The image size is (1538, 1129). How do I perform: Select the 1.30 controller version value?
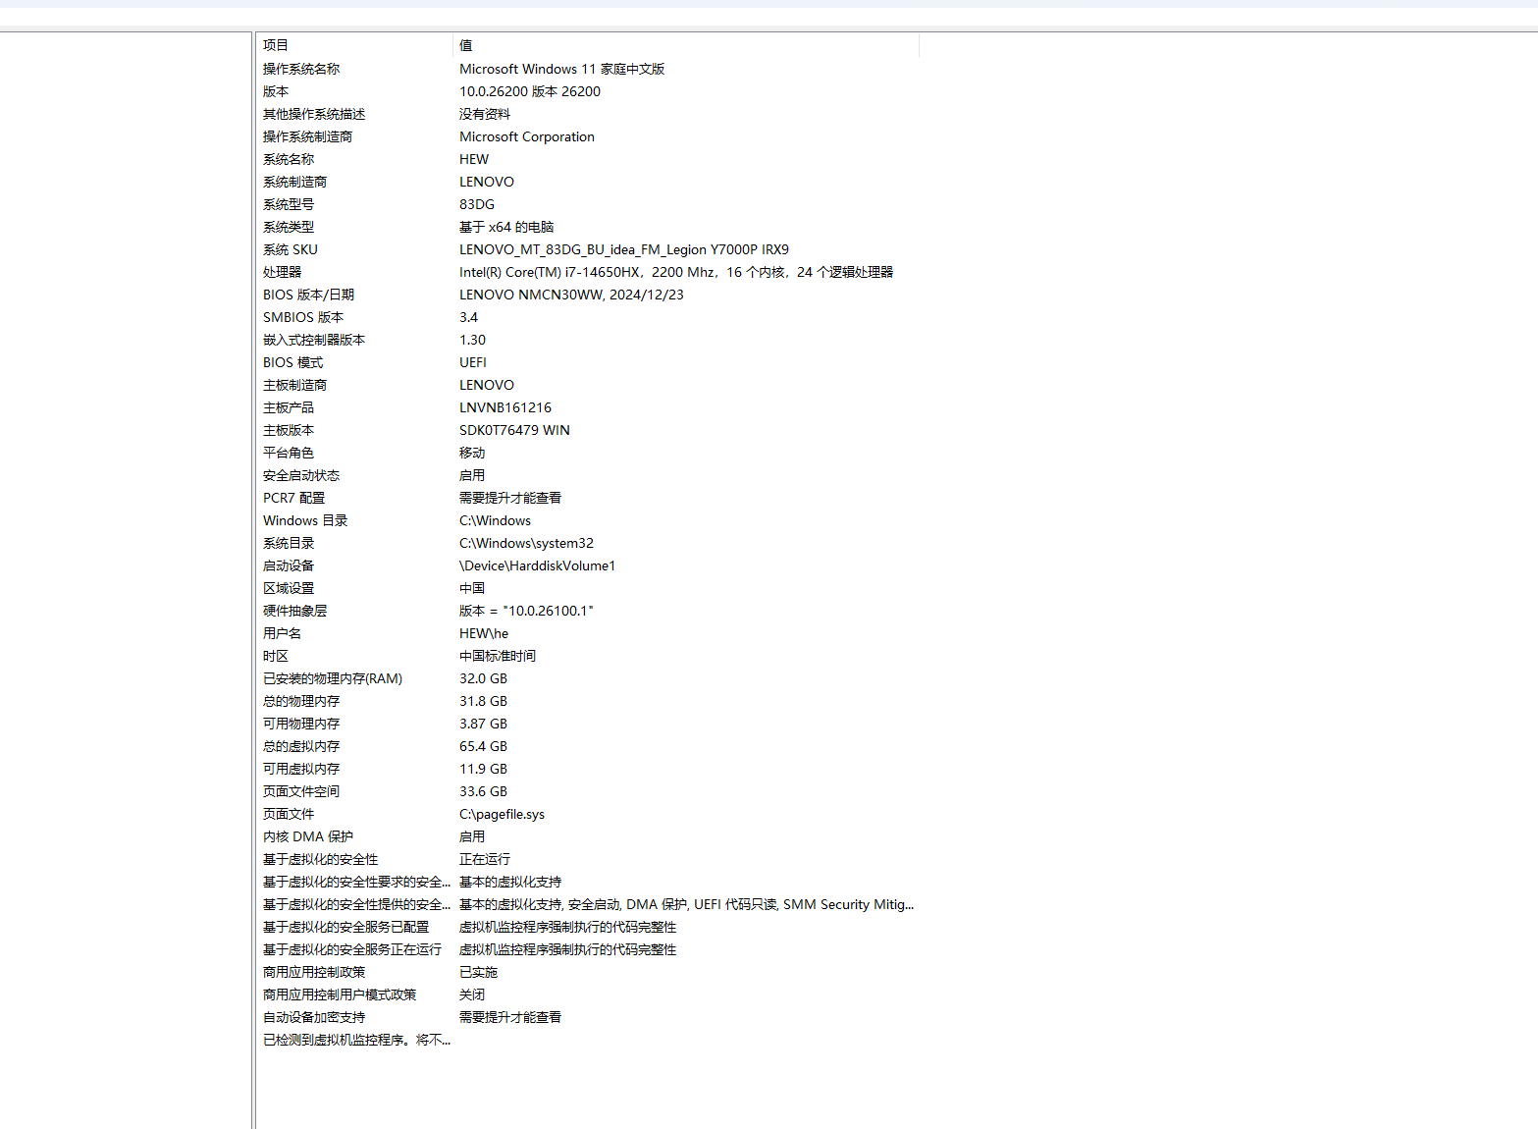tap(472, 340)
